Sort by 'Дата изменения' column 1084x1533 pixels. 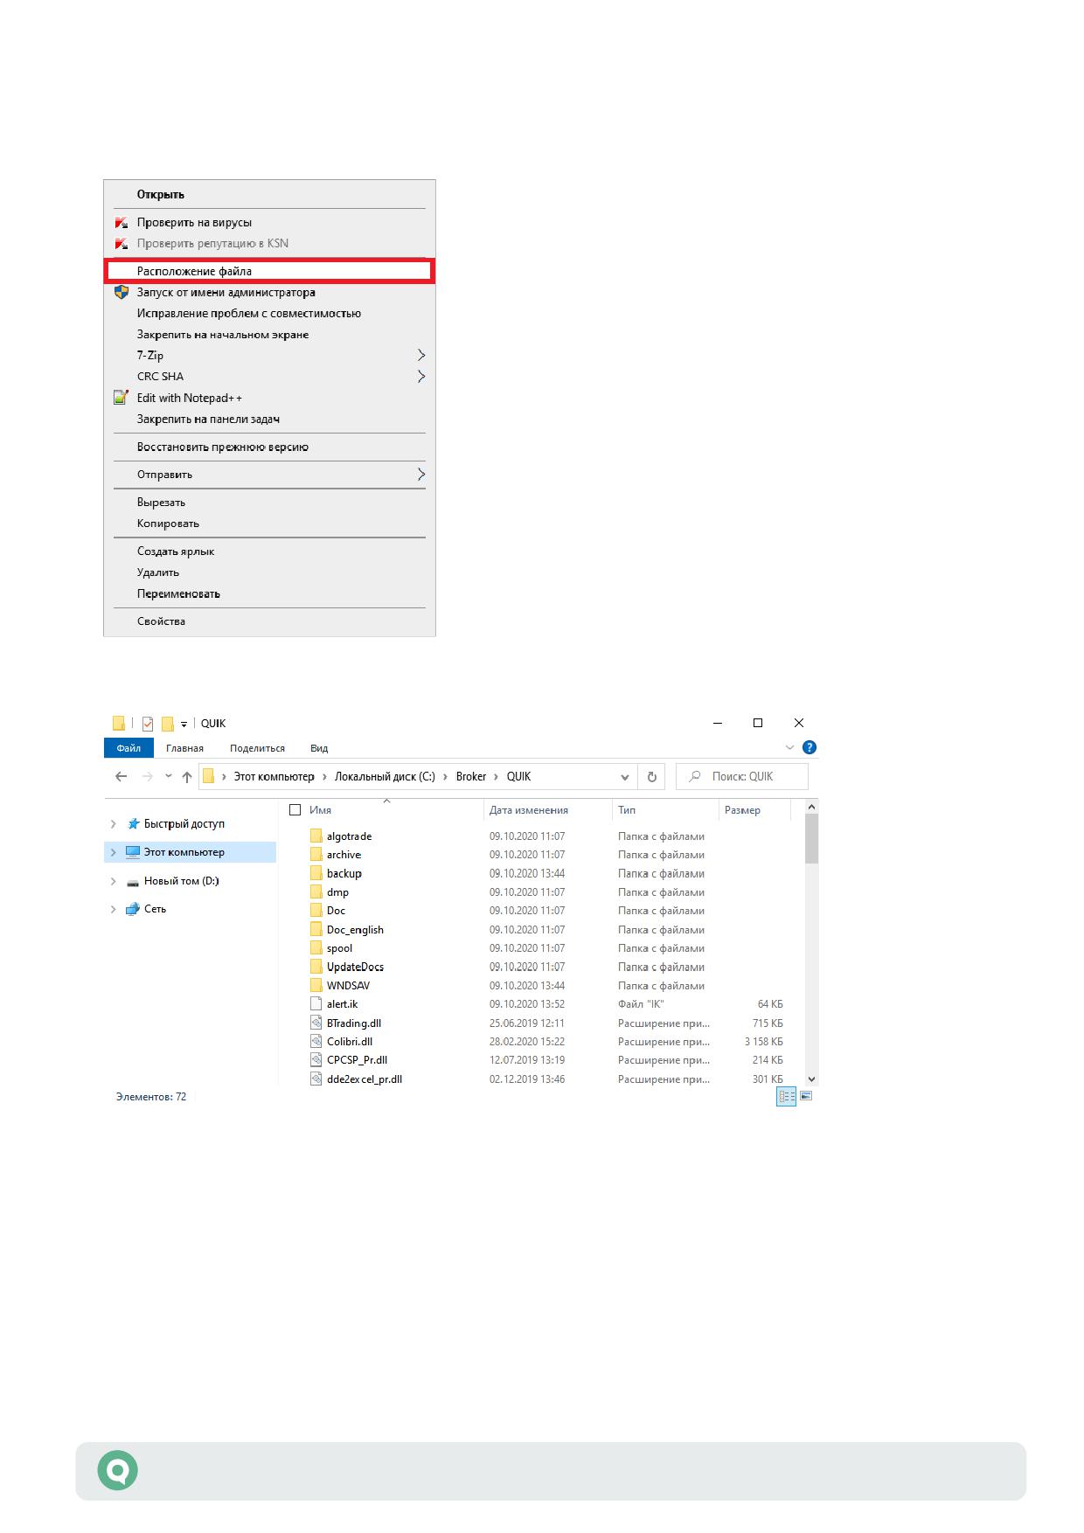[529, 810]
